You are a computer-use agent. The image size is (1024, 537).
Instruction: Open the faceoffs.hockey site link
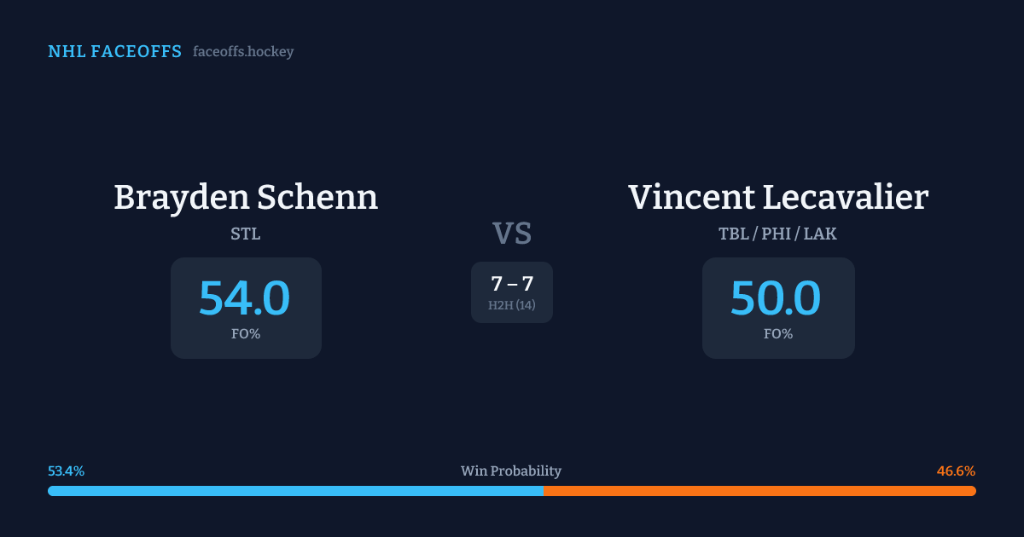243,52
